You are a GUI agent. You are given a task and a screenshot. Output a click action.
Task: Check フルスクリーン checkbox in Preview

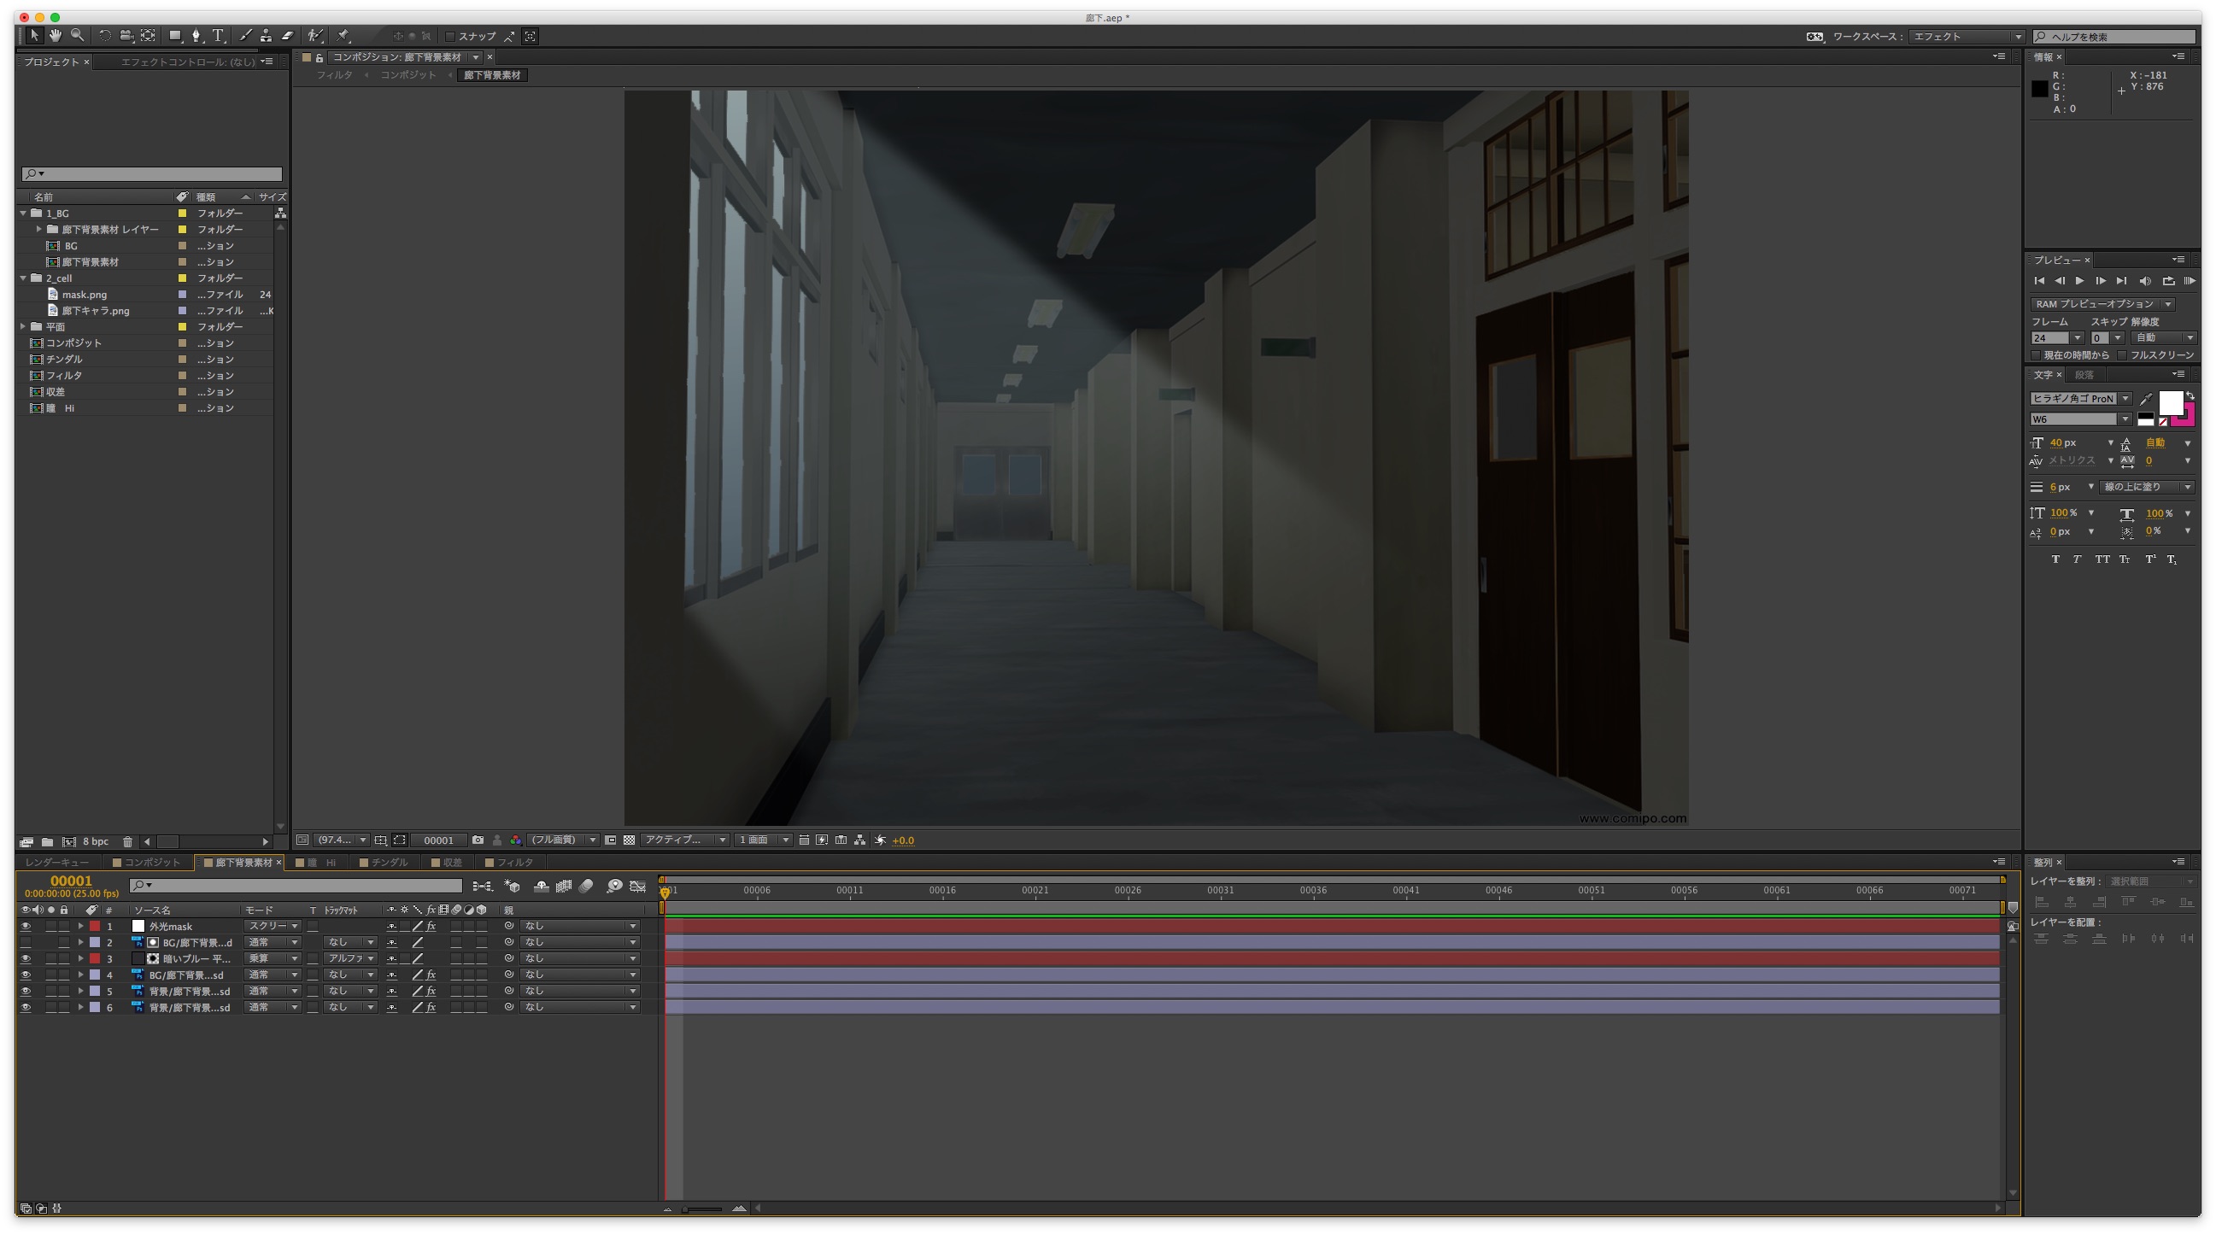pyautogui.click(x=2122, y=355)
